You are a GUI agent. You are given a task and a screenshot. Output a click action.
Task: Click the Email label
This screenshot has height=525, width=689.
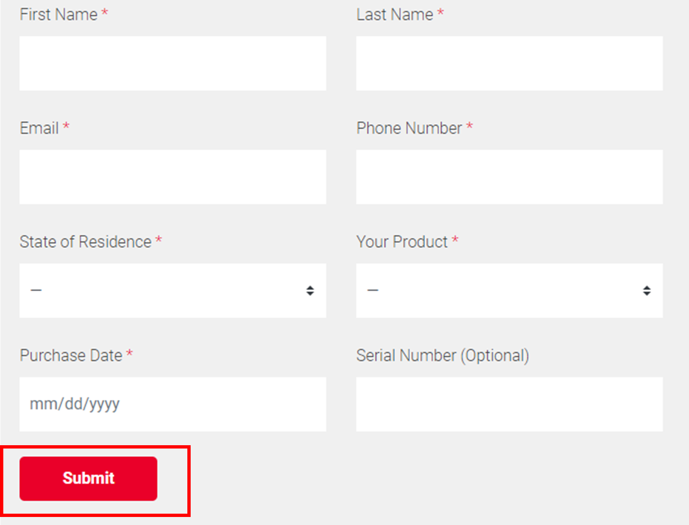click(39, 128)
